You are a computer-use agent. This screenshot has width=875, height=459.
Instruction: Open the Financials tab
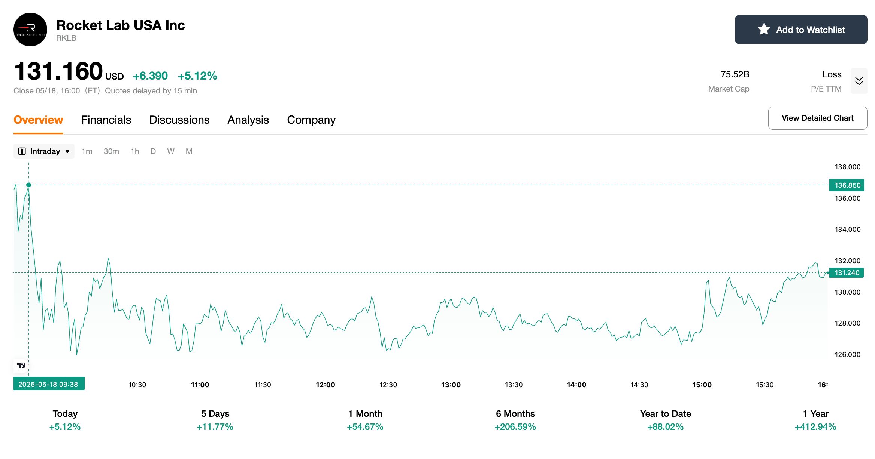pos(106,120)
